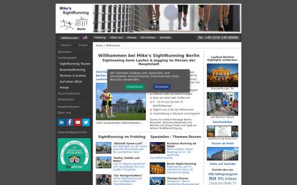
Task: Open the Training menu item
Action: coord(100,37)
